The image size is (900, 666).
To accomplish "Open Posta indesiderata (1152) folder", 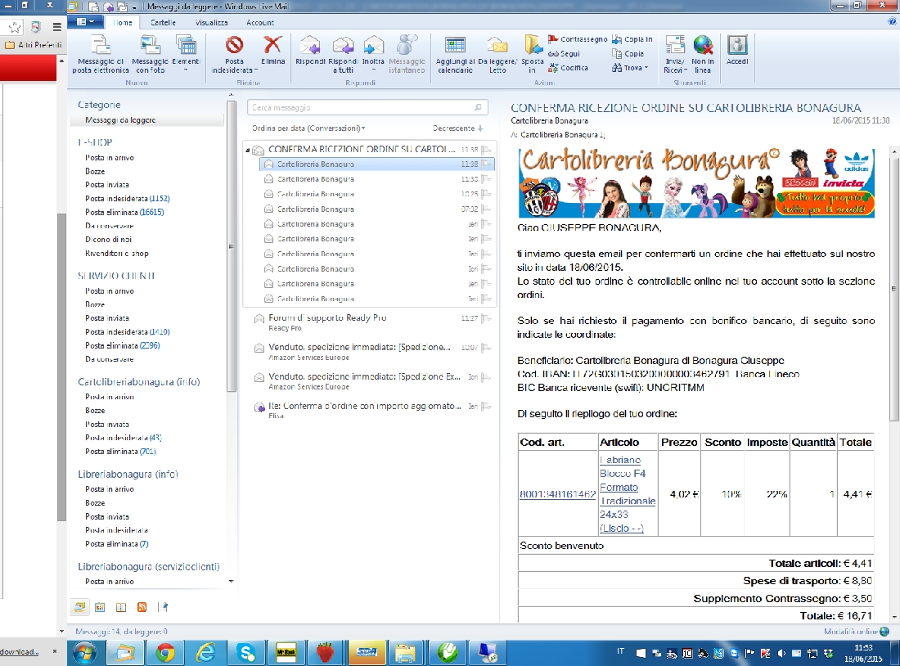I will pyautogui.click(x=128, y=199).
